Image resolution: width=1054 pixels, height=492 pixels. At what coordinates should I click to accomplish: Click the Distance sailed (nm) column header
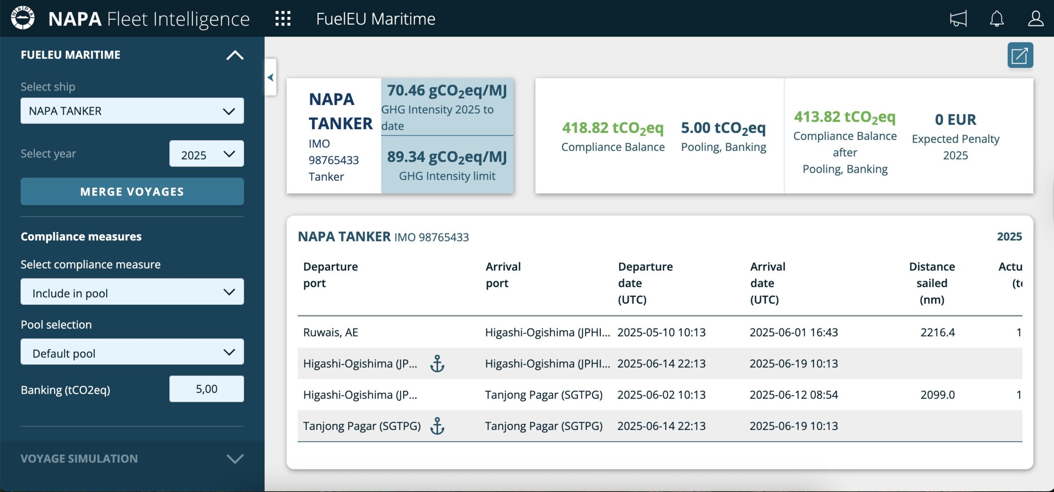932,283
